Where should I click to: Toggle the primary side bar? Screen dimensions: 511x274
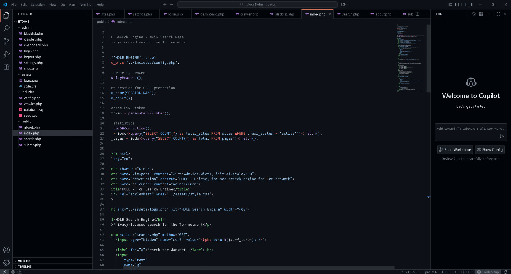tap(457, 4)
